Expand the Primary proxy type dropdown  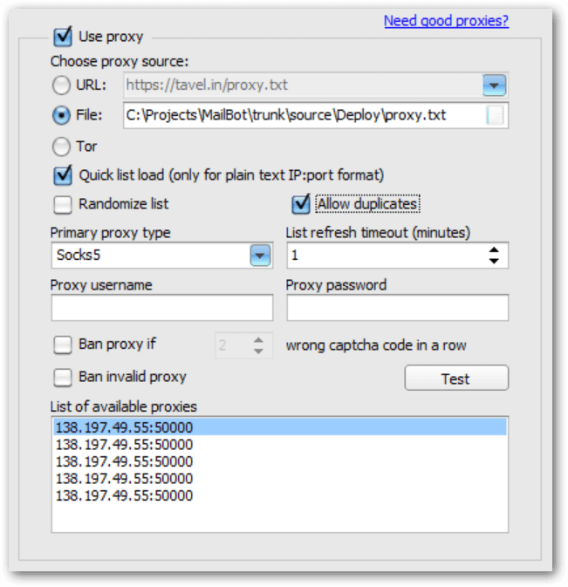pos(260,256)
